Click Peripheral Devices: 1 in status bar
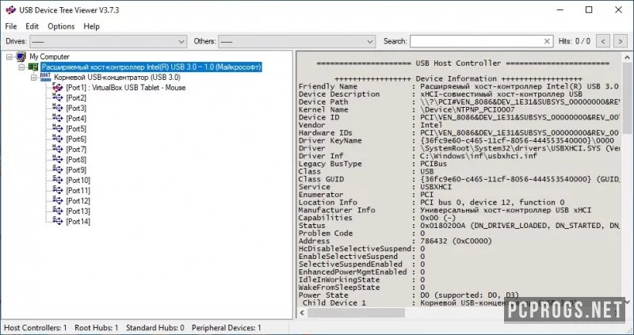634x335 pixels. tap(227, 328)
